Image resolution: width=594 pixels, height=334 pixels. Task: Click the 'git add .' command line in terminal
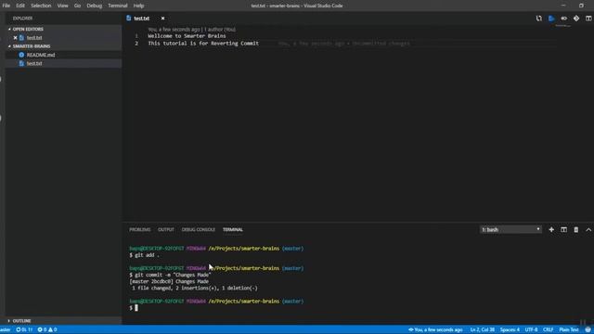pos(145,255)
